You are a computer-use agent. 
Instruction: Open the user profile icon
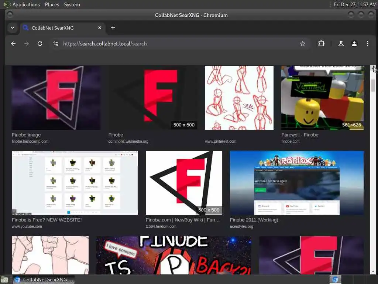tap(354, 44)
